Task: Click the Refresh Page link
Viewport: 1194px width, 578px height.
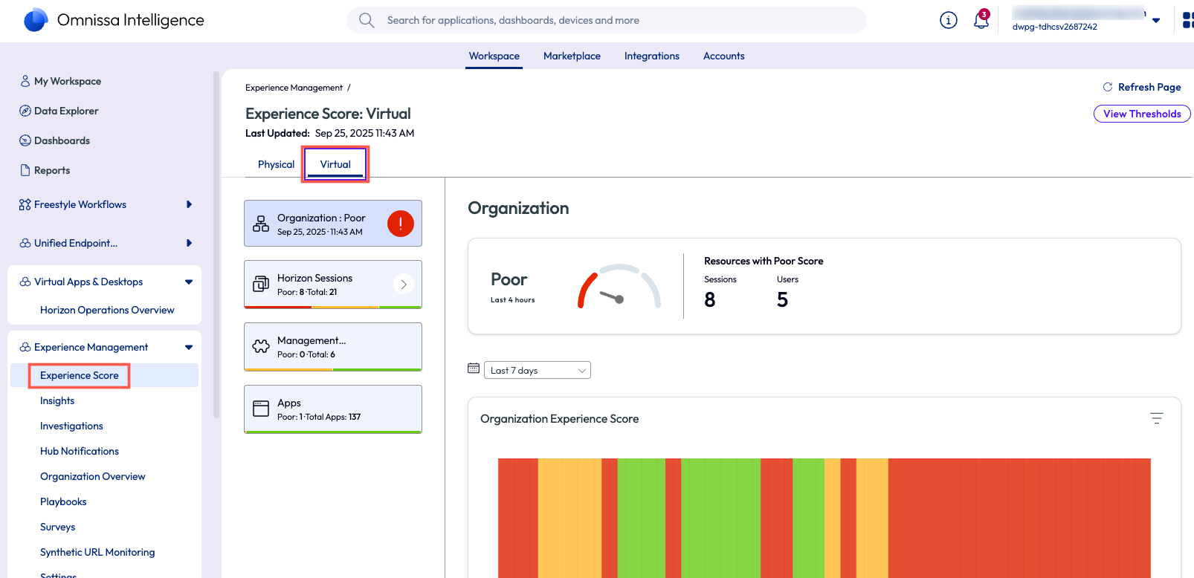Action: (1142, 87)
